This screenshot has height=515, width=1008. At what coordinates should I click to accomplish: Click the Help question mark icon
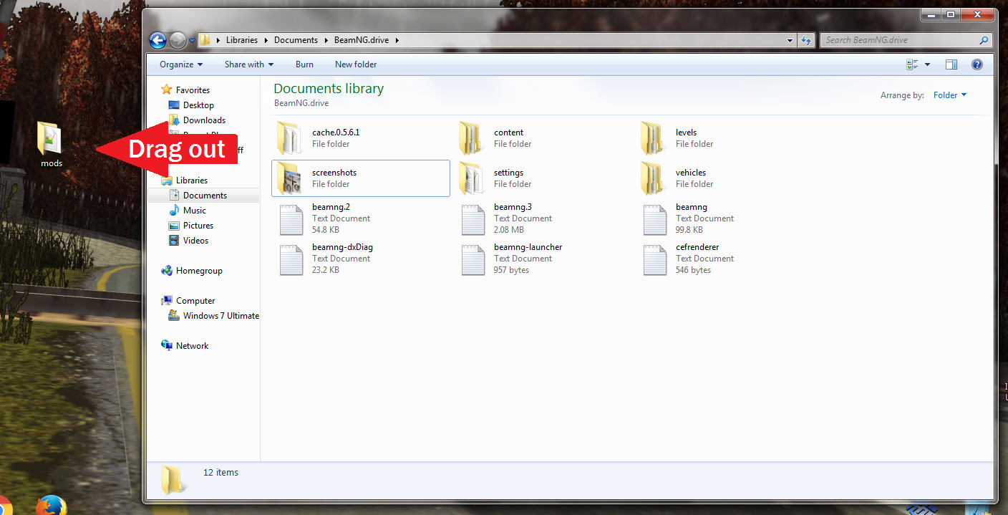click(976, 64)
